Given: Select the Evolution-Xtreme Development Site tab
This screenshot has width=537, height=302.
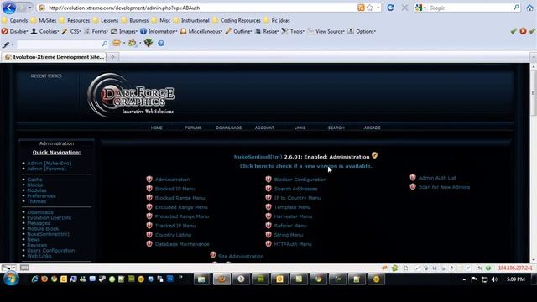Looking at the screenshot, I should tap(54, 57).
